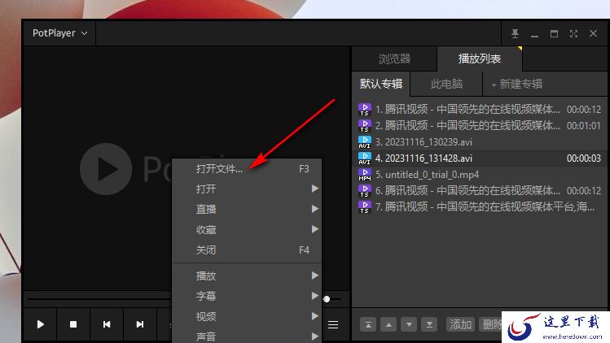Choose 打开文件... from context menu
This screenshot has width=610, height=343.
click(x=247, y=169)
